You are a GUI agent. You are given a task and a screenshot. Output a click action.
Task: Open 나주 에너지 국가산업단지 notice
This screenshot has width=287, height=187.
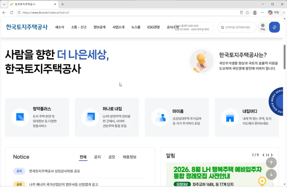[64, 184]
